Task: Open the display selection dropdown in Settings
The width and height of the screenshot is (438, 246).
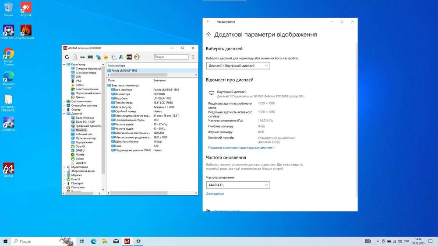Action: click(x=238, y=66)
